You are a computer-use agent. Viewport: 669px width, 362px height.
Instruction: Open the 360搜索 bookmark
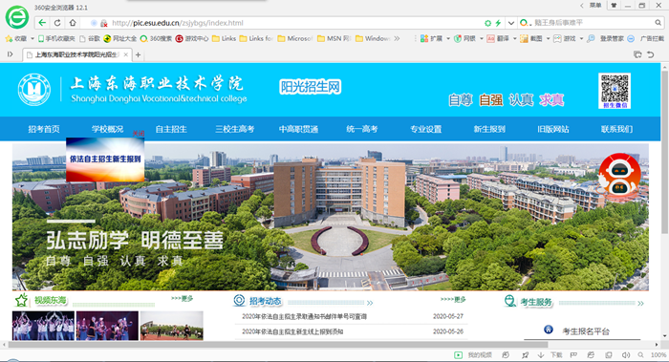(156, 38)
